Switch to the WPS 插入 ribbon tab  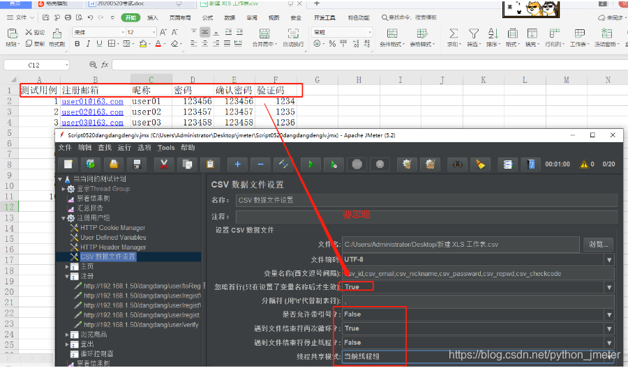point(153,17)
